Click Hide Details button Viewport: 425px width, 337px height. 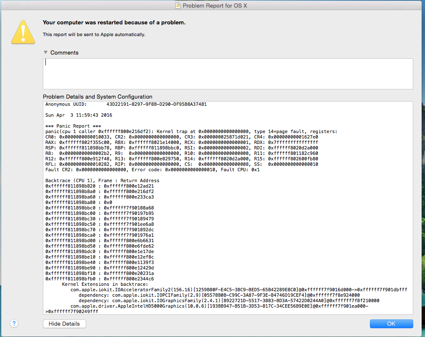[x=64, y=324]
